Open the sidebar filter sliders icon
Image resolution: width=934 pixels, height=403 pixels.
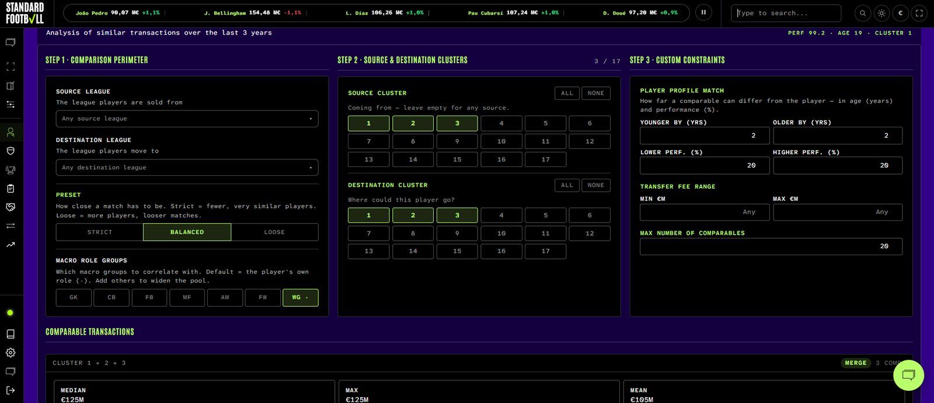(11, 105)
